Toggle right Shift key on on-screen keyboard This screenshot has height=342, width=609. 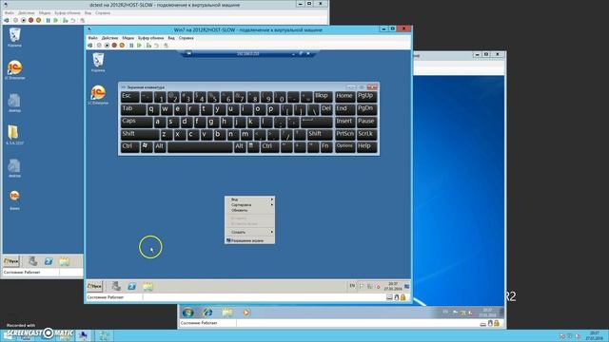[x=320, y=135]
